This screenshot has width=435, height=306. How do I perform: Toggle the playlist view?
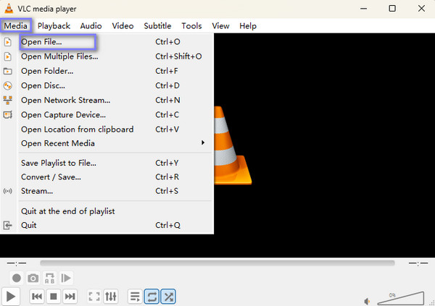pos(135,297)
